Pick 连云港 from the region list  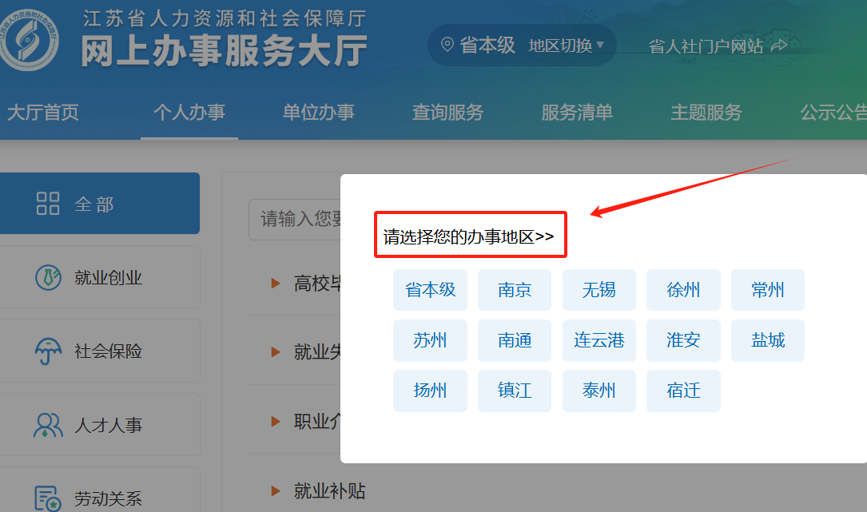point(599,340)
